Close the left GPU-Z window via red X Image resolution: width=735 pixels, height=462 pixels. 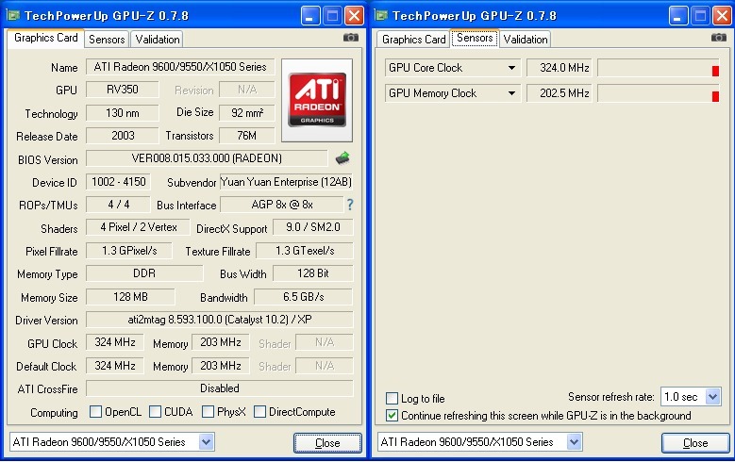(355, 16)
